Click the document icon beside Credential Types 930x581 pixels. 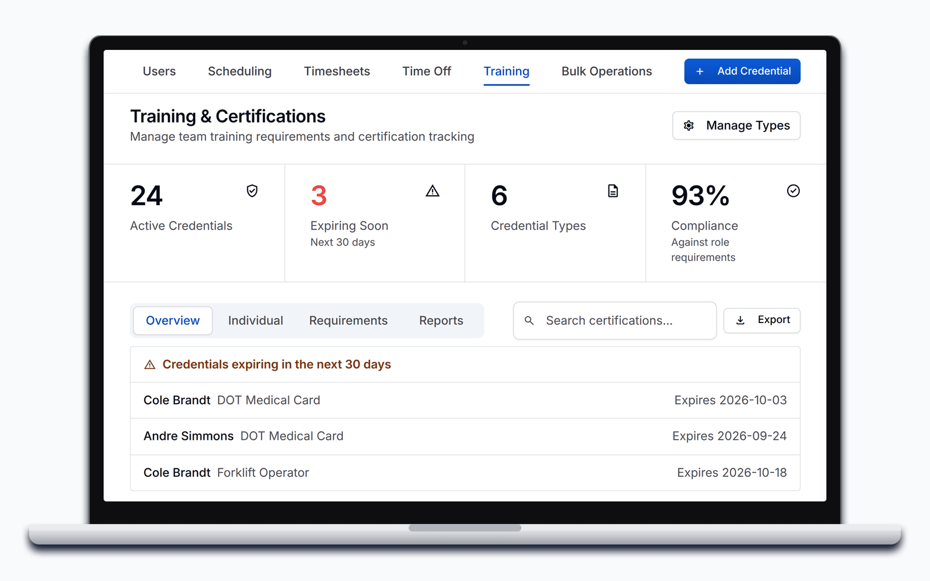pos(613,191)
